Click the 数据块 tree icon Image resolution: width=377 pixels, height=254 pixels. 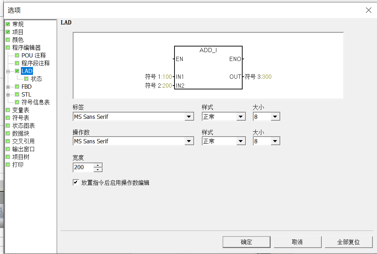tap(8, 133)
